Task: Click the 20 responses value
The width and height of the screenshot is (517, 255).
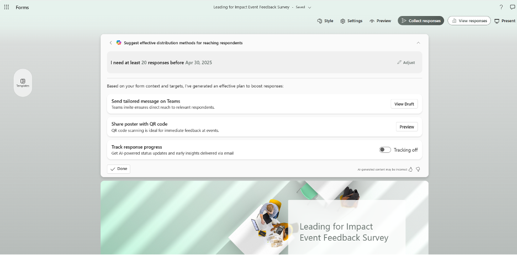Action: coord(144,62)
